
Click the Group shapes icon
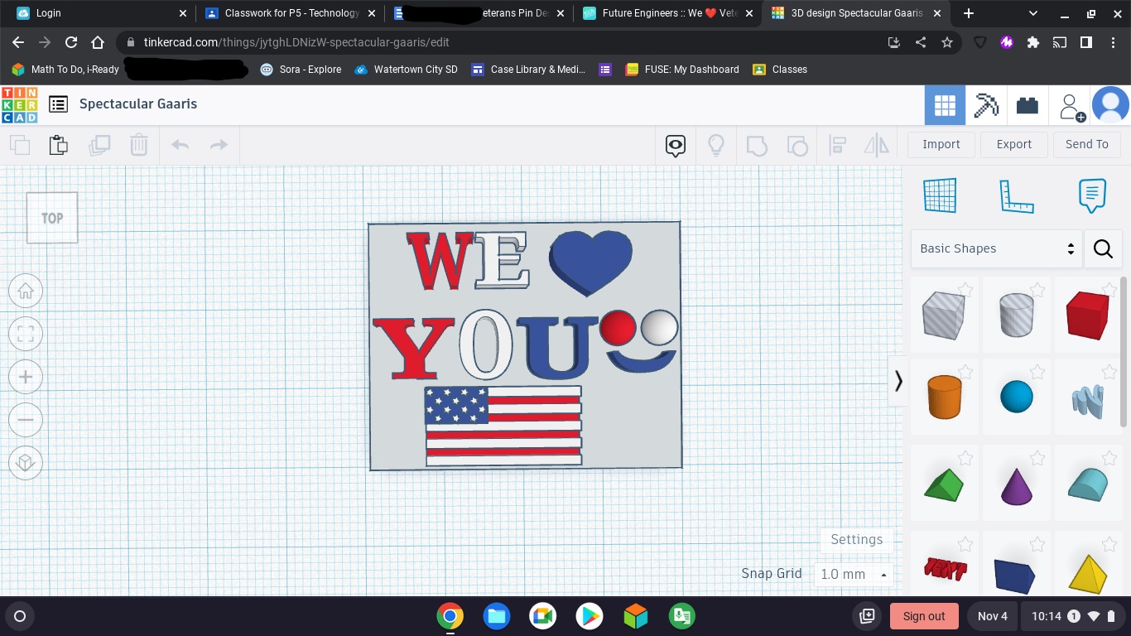757,146
